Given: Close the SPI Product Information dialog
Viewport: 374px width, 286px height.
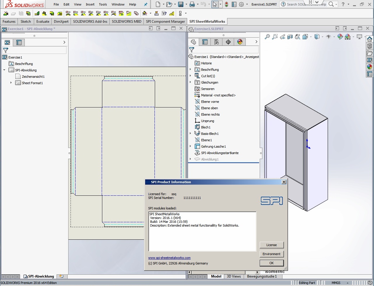Looking at the screenshot, I should click(284, 182).
